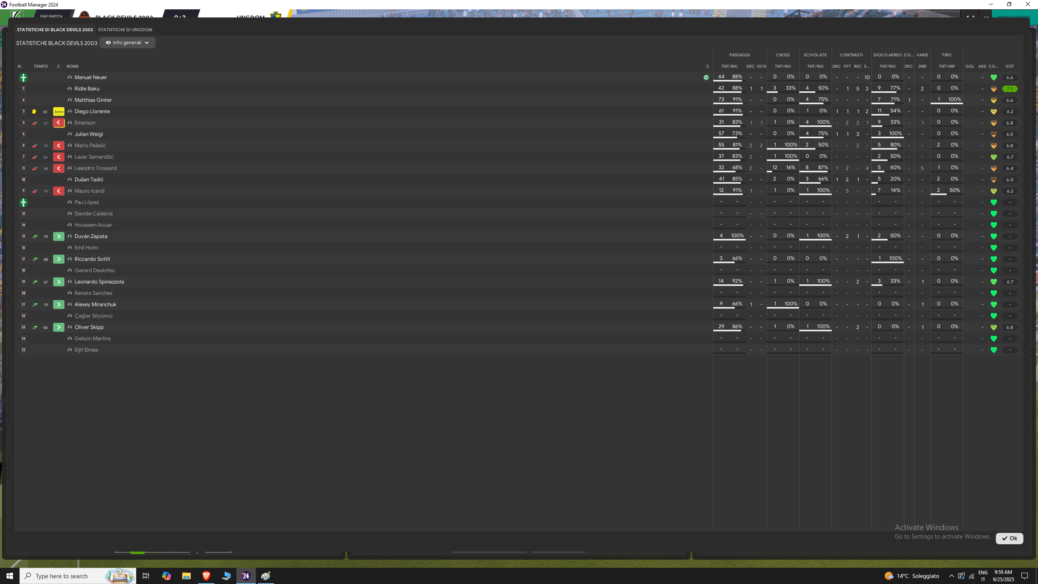Viewport: 1038px width, 584px height.
Task: Open Football Manager 24 in the taskbar
Action: point(246,576)
